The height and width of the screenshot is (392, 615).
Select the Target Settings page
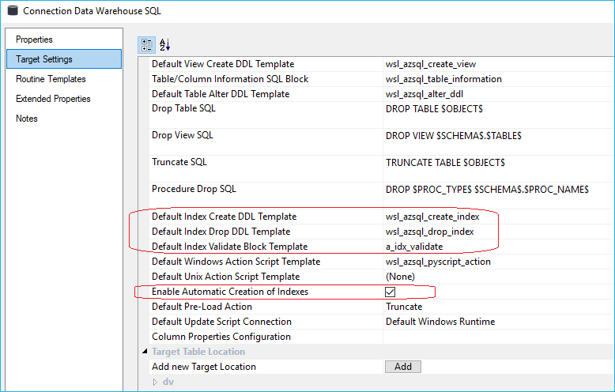pyautogui.click(x=44, y=59)
